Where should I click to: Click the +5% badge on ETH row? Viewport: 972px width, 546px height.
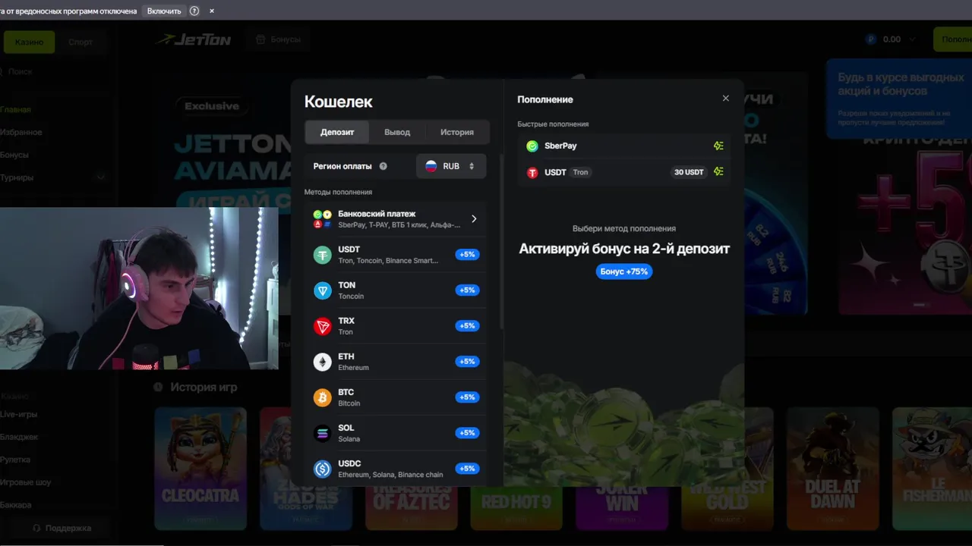[467, 362]
